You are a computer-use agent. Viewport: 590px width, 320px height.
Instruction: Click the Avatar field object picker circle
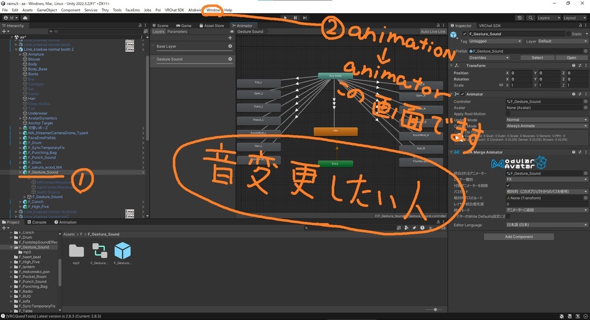pos(585,108)
